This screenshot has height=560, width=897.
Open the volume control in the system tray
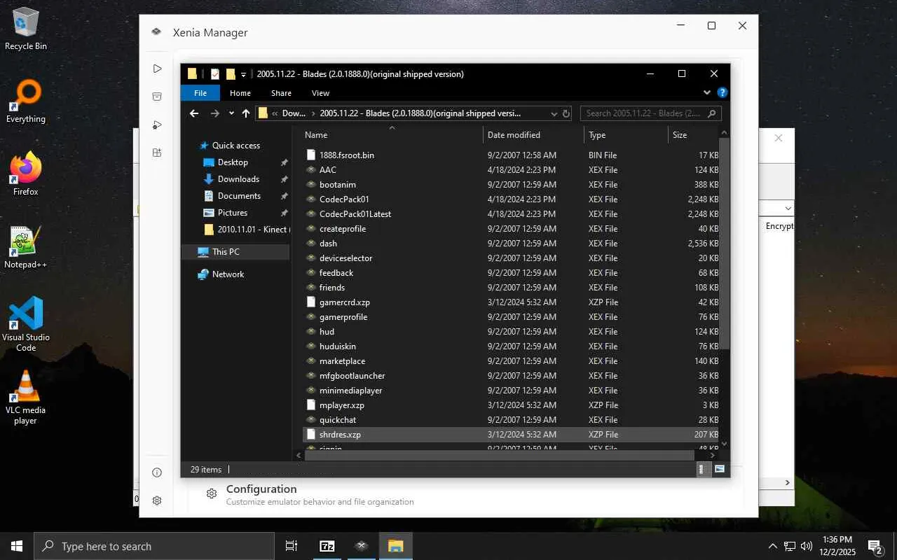click(x=807, y=546)
